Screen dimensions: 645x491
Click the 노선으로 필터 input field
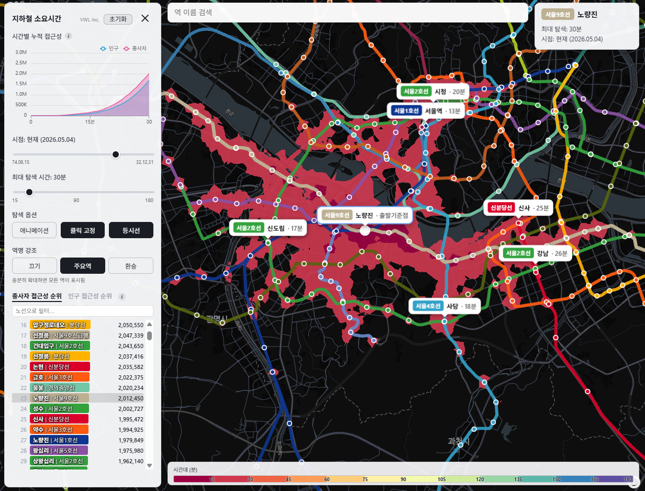(x=83, y=311)
